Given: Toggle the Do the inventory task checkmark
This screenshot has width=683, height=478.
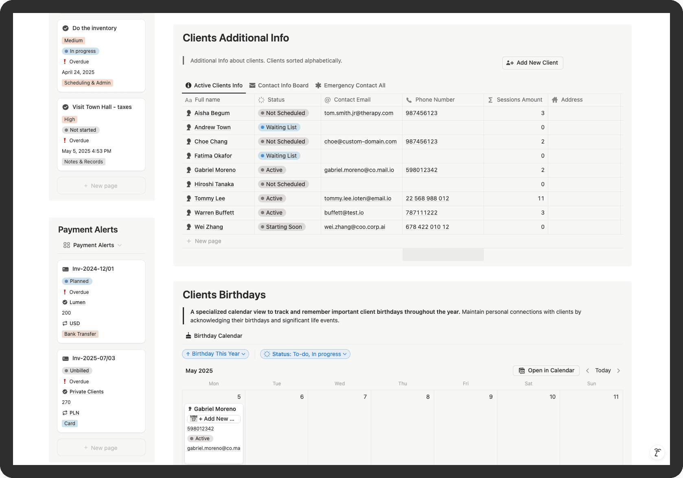Looking at the screenshot, I should pyautogui.click(x=66, y=28).
